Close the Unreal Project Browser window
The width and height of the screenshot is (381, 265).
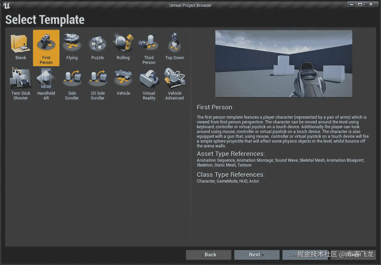point(371,4)
